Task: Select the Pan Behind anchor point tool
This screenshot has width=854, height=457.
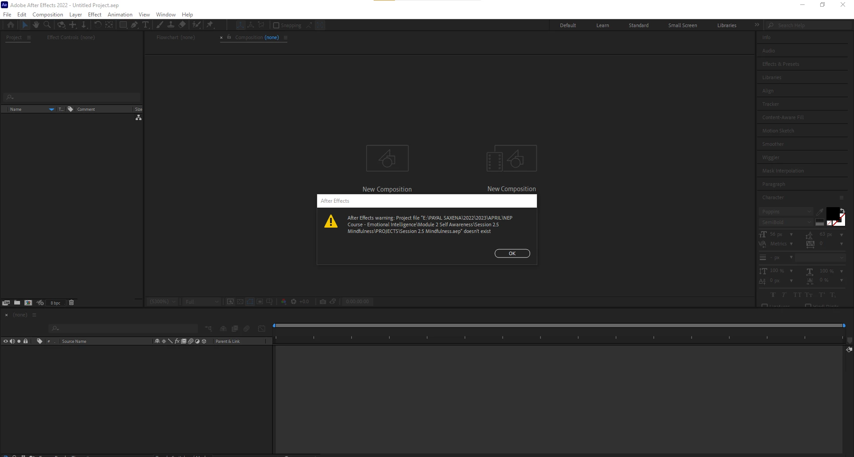Action: coord(109,25)
